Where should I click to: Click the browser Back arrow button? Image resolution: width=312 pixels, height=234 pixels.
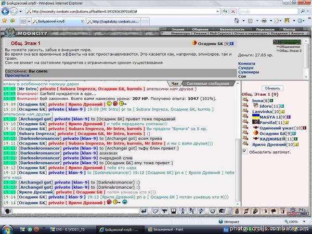(5, 11)
